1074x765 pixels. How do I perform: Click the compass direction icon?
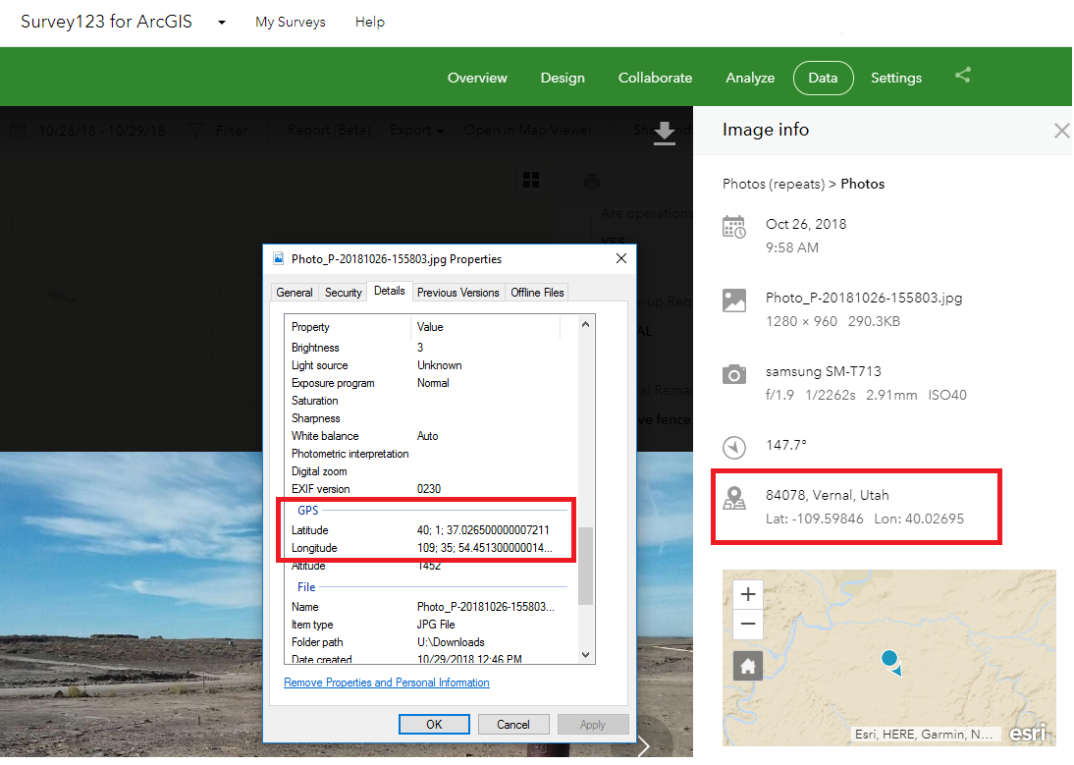point(733,447)
